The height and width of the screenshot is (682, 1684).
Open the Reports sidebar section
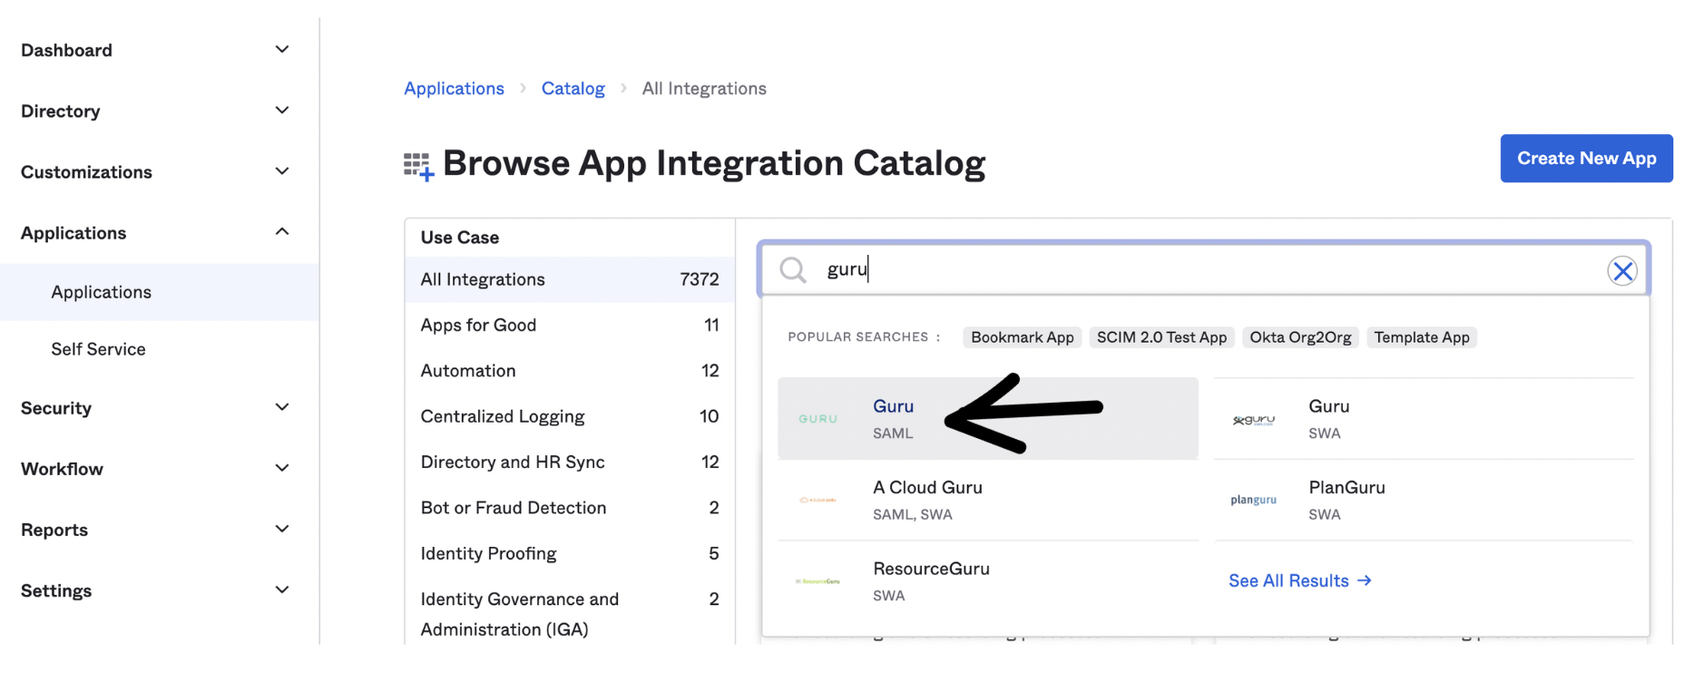click(x=54, y=530)
